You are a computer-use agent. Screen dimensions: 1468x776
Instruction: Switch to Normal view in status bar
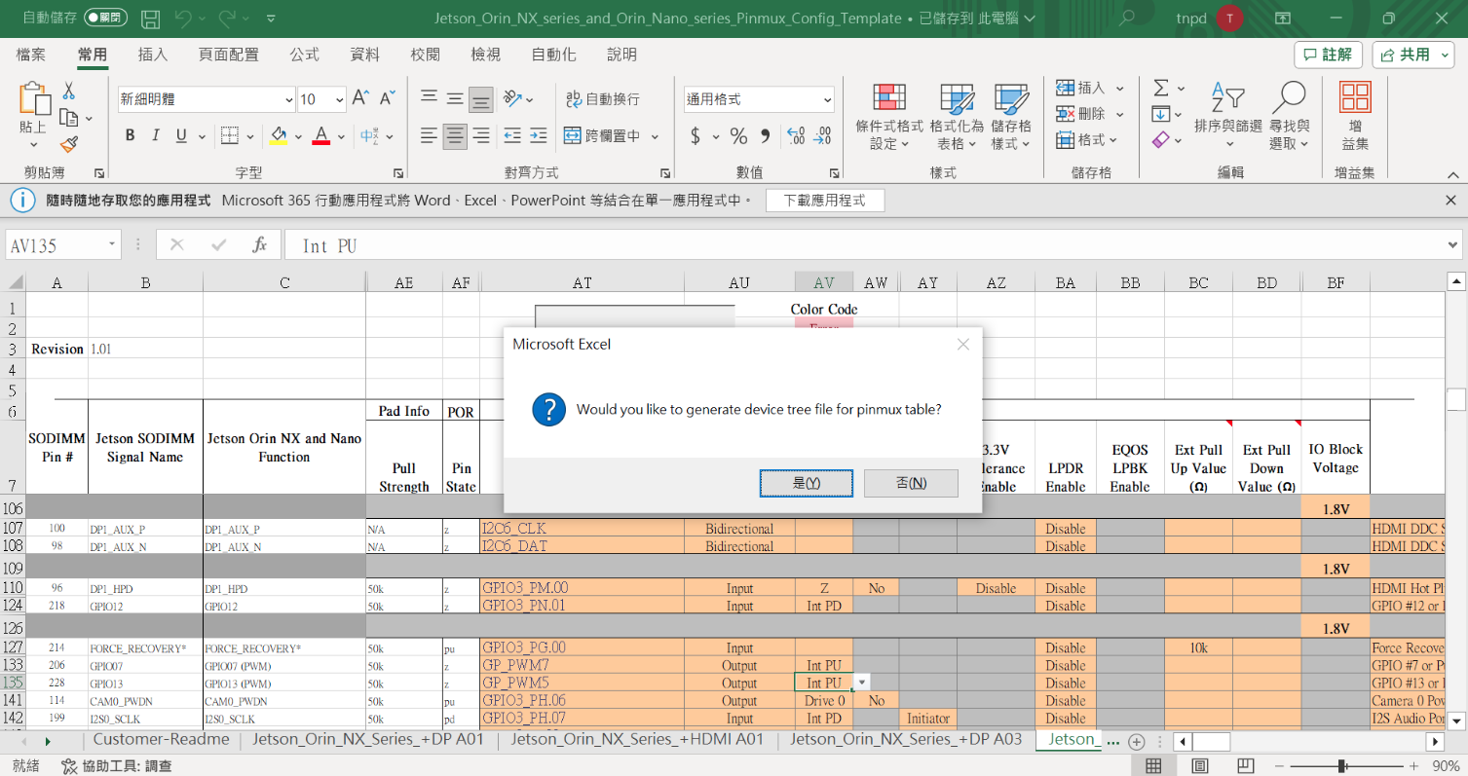1152,765
